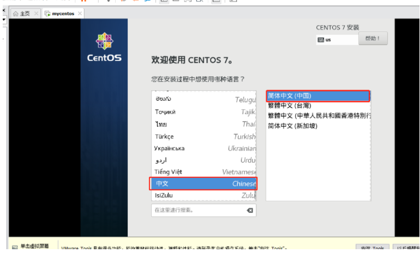This screenshot has width=420, height=253.
Task: Switch to the 主页 home tab
Action: [x=25, y=14]
